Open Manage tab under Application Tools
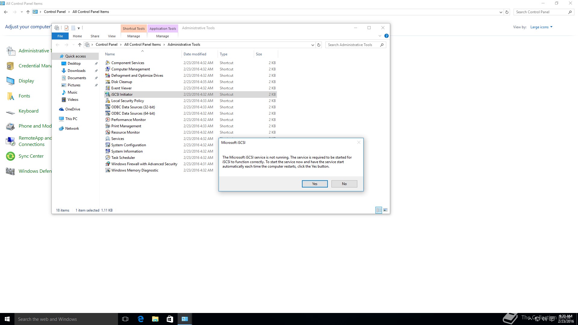 tap(163, 36)
